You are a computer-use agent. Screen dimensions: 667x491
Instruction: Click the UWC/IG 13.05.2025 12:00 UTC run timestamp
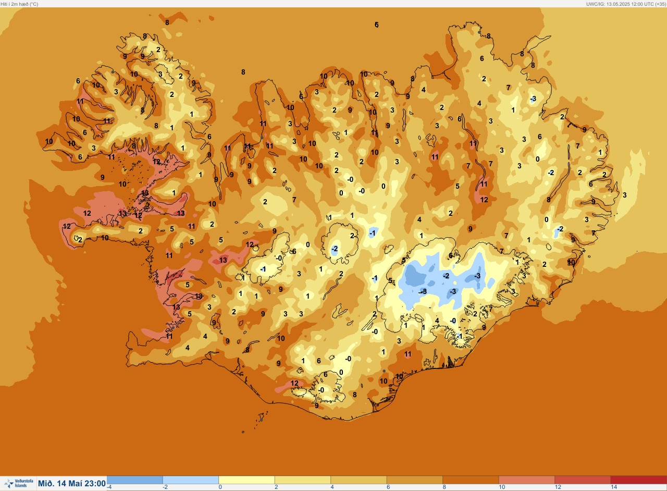coord(625,4)
